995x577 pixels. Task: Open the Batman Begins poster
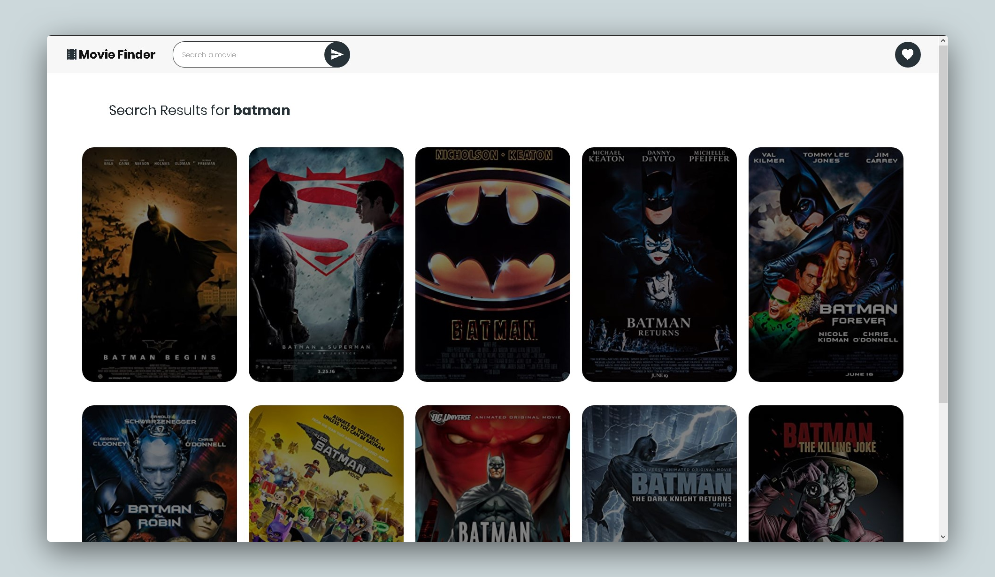click(160, 264)
